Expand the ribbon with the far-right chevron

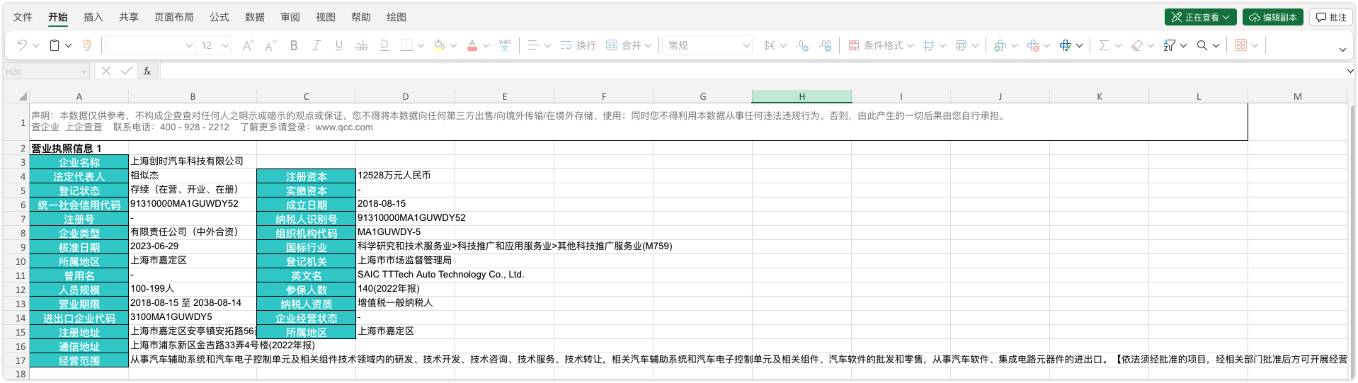1342,50
